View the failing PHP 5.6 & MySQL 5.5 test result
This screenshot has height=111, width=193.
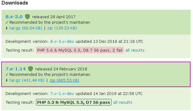80,50
